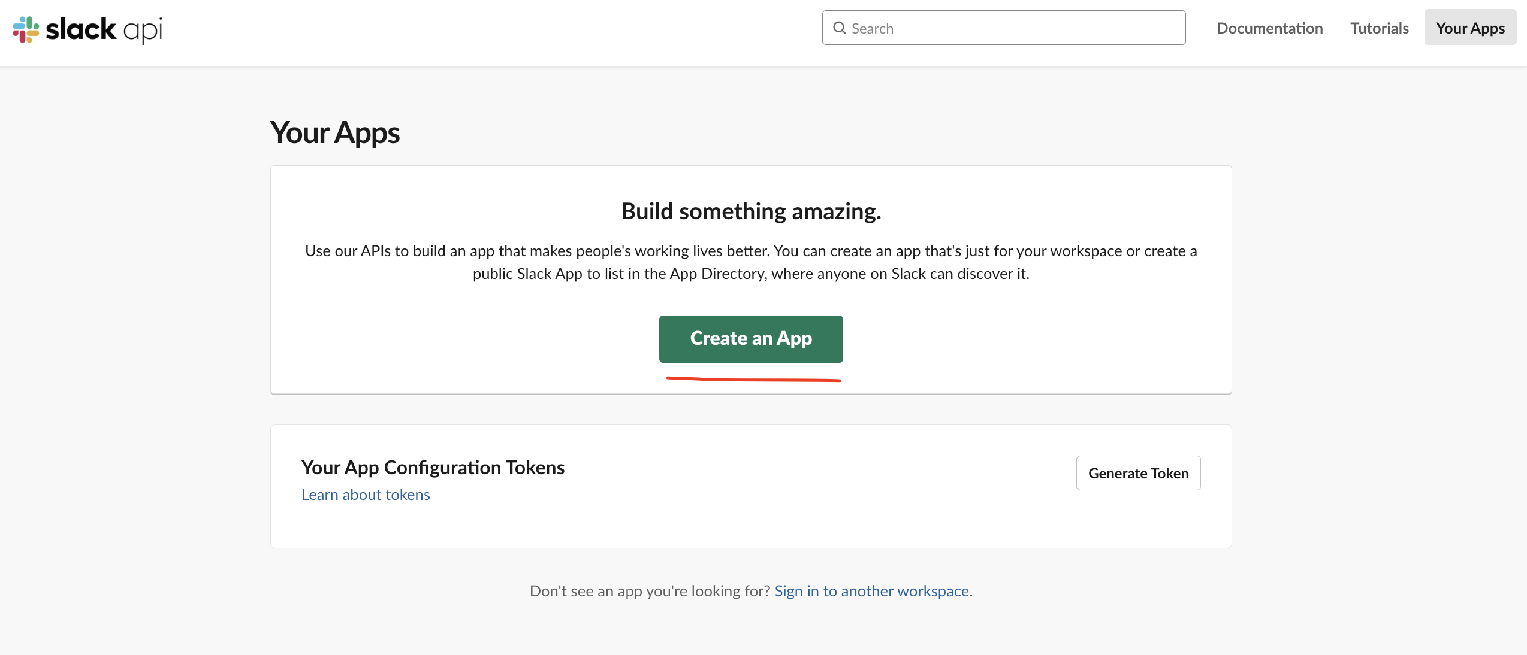Click the 'api' text beside the Slack logo
1527x655 pixels.
tap(143, 30)
